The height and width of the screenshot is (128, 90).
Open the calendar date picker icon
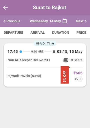coord(65,21)
